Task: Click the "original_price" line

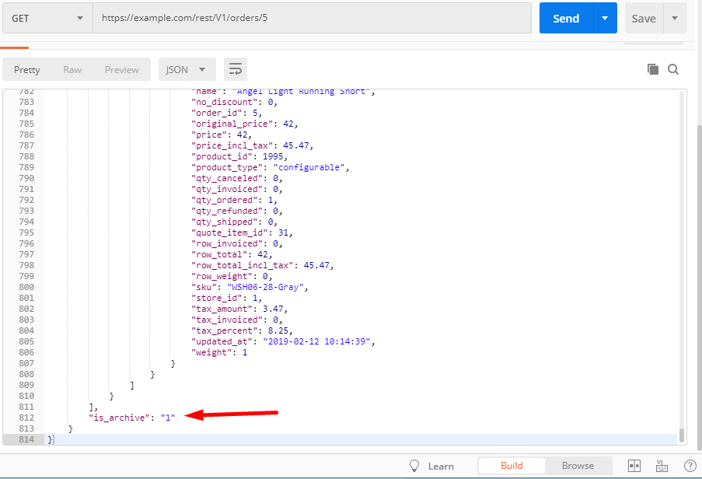Action: point(245,124)
